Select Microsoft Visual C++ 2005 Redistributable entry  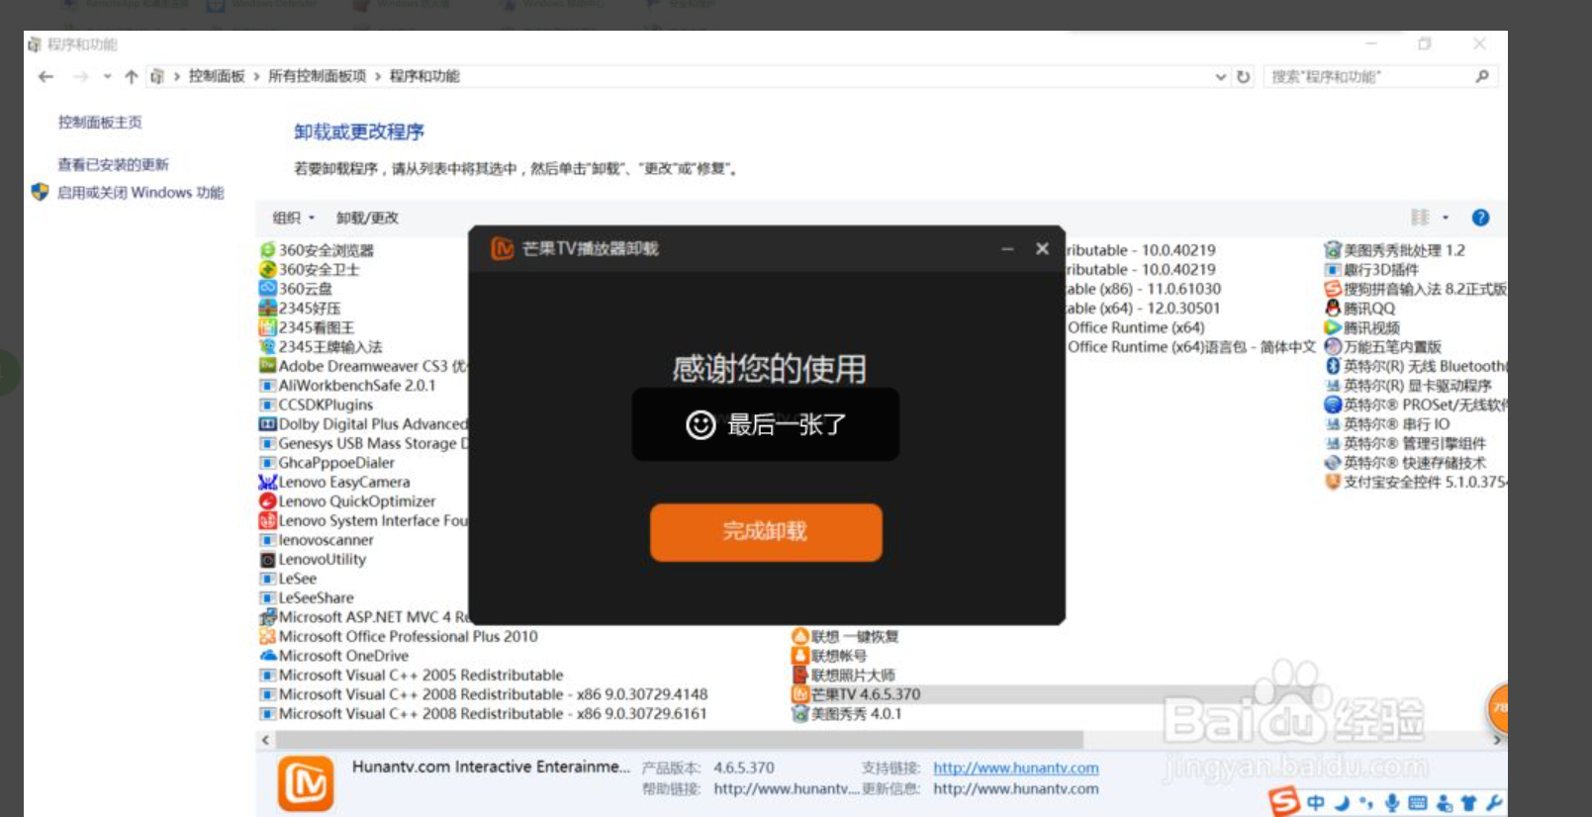(421, 675)
